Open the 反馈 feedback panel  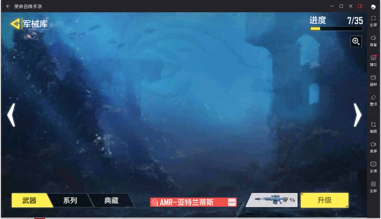click(x=373, y=167)
